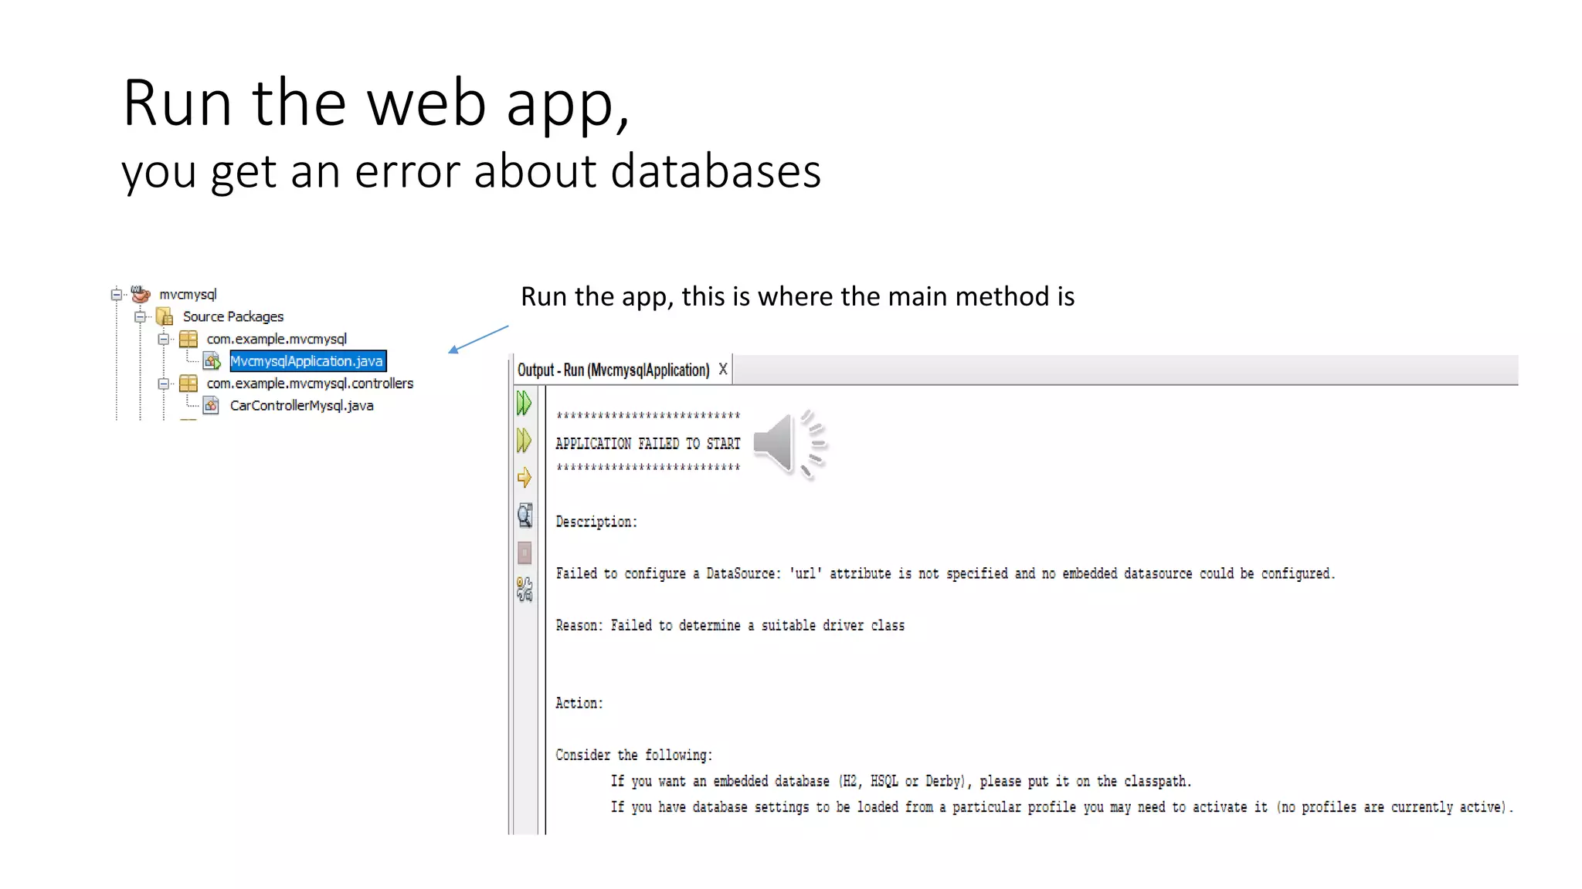The width and height of the screenshot is (1582, 889).
Task: Click the red Stop build icon
Action: tap(525, 553)
